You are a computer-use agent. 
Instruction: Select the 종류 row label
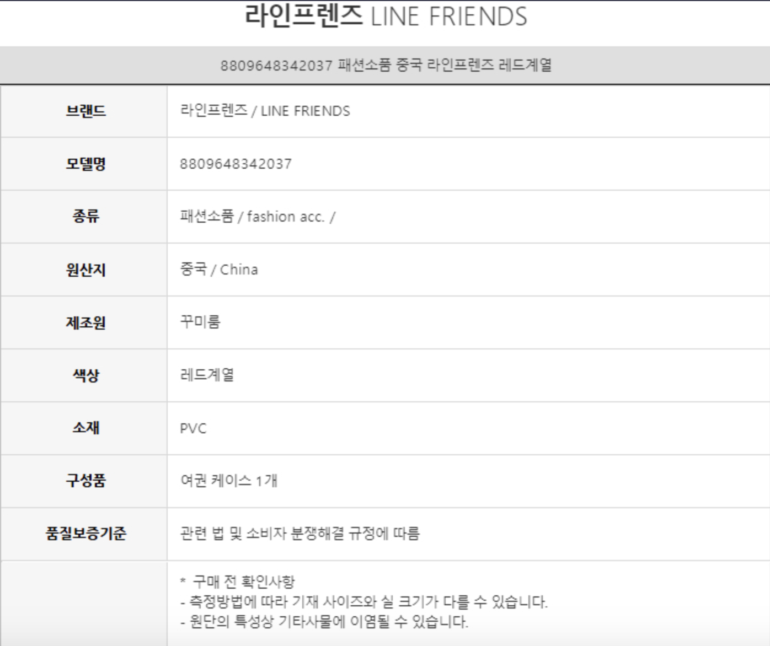point(85,216)
